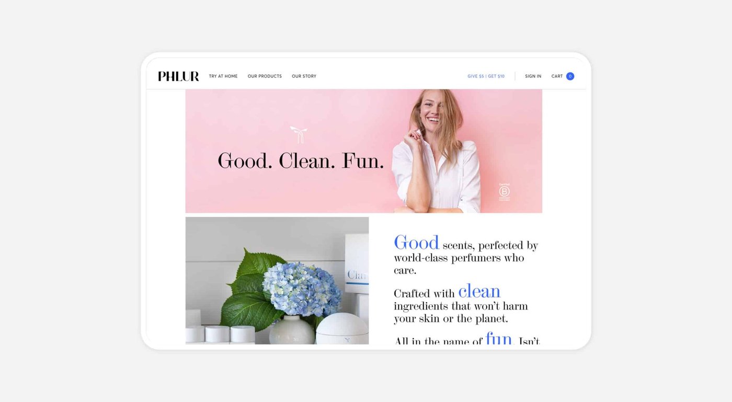The height and width of the screenshot is (402, 732).
Task: Click the blue hydrangea product photo
Action: click(277, 281)
